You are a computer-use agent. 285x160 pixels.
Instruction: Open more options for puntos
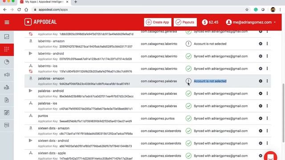click(267, 119)
